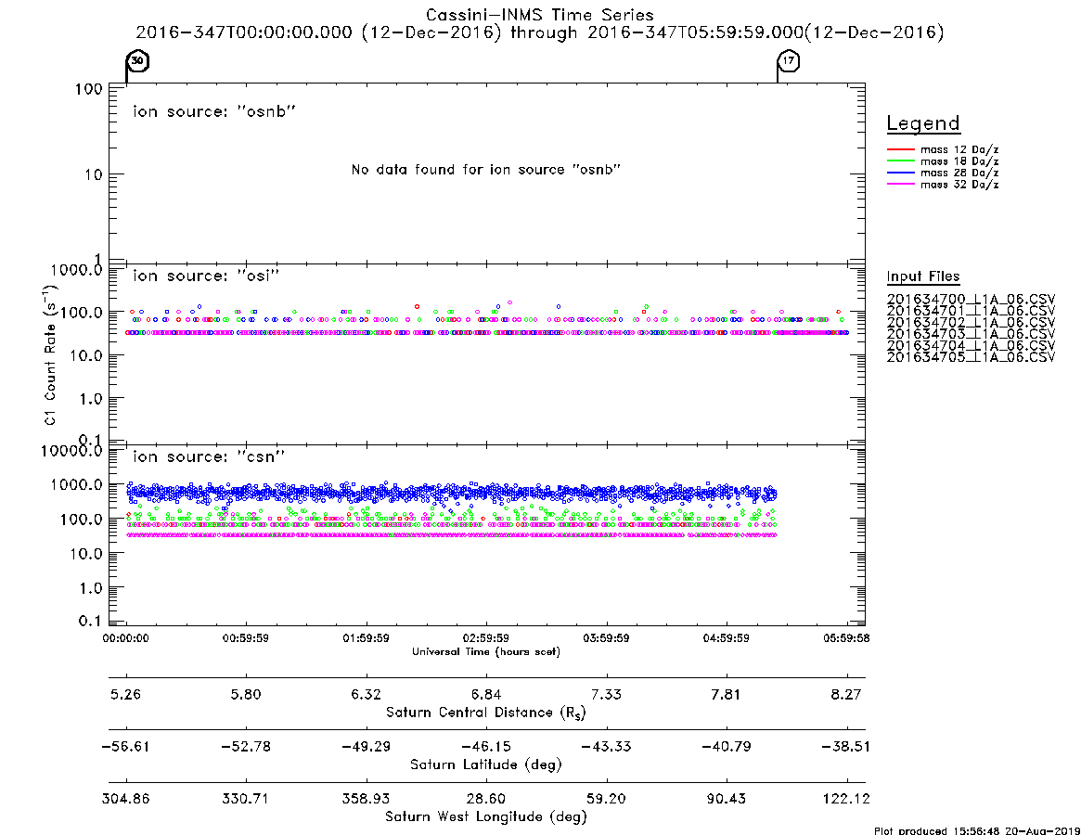Click the 00:59:59 time tick label
The height and width of the screenshot is (835, 1081).
click(x=246, y=638)
